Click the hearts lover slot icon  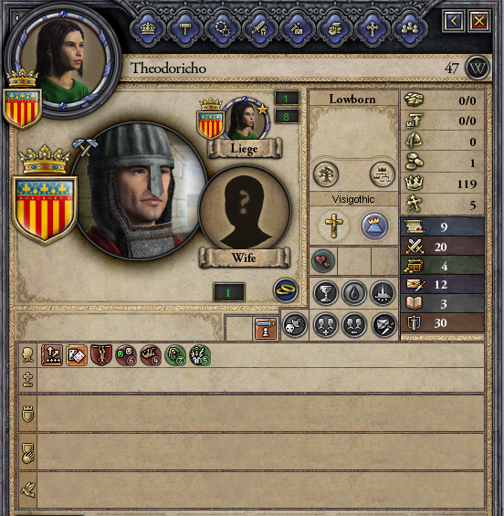point(323,261)
